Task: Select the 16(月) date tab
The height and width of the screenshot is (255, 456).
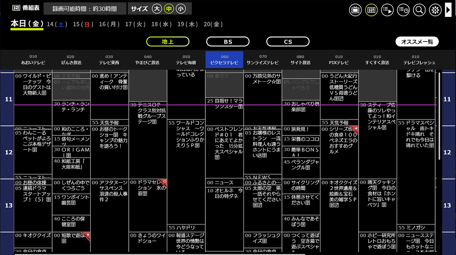Action: coord(109,24)
